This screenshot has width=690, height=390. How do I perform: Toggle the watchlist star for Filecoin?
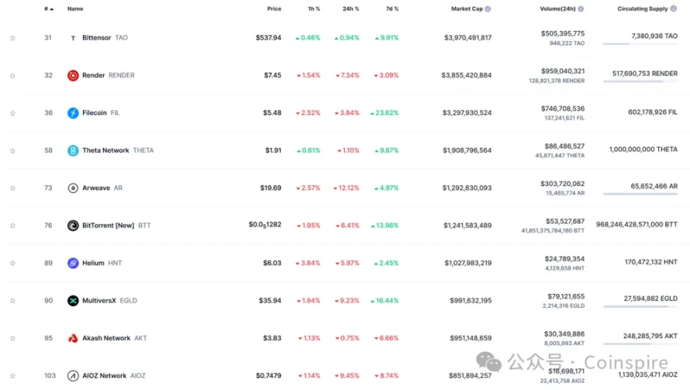[12, 113]
